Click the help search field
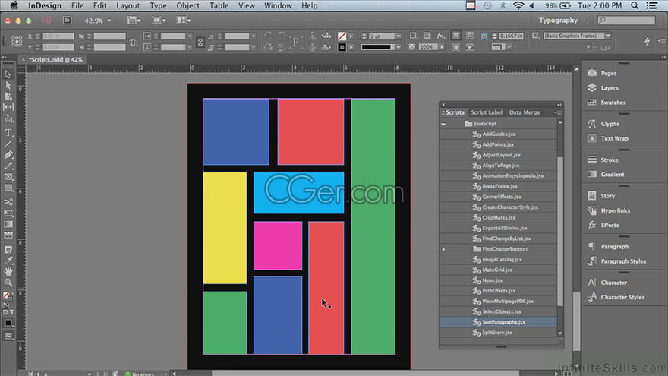 coord(626,20)
